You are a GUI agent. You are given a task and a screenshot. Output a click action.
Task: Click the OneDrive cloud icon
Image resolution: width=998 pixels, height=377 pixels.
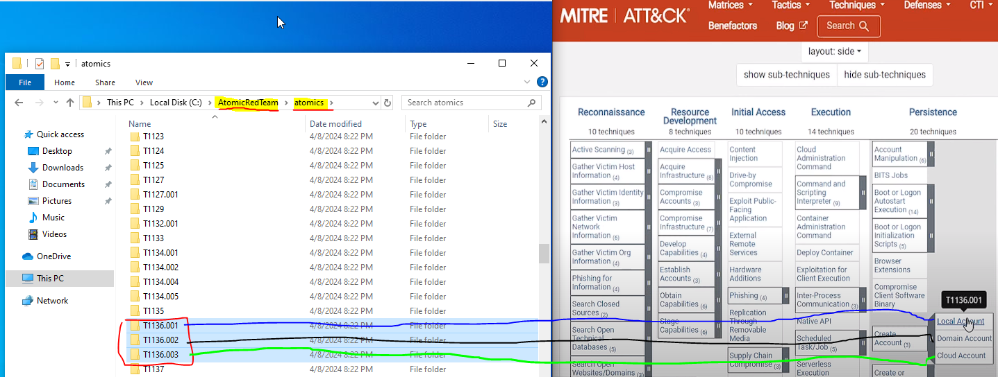pyautogui.click(x=28, y=256)
